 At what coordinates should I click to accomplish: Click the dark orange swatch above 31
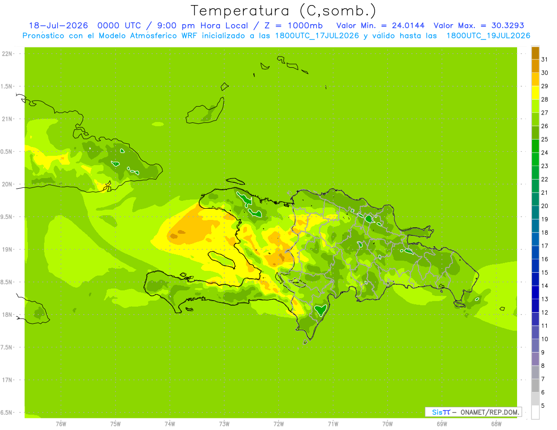pos(535,53)
